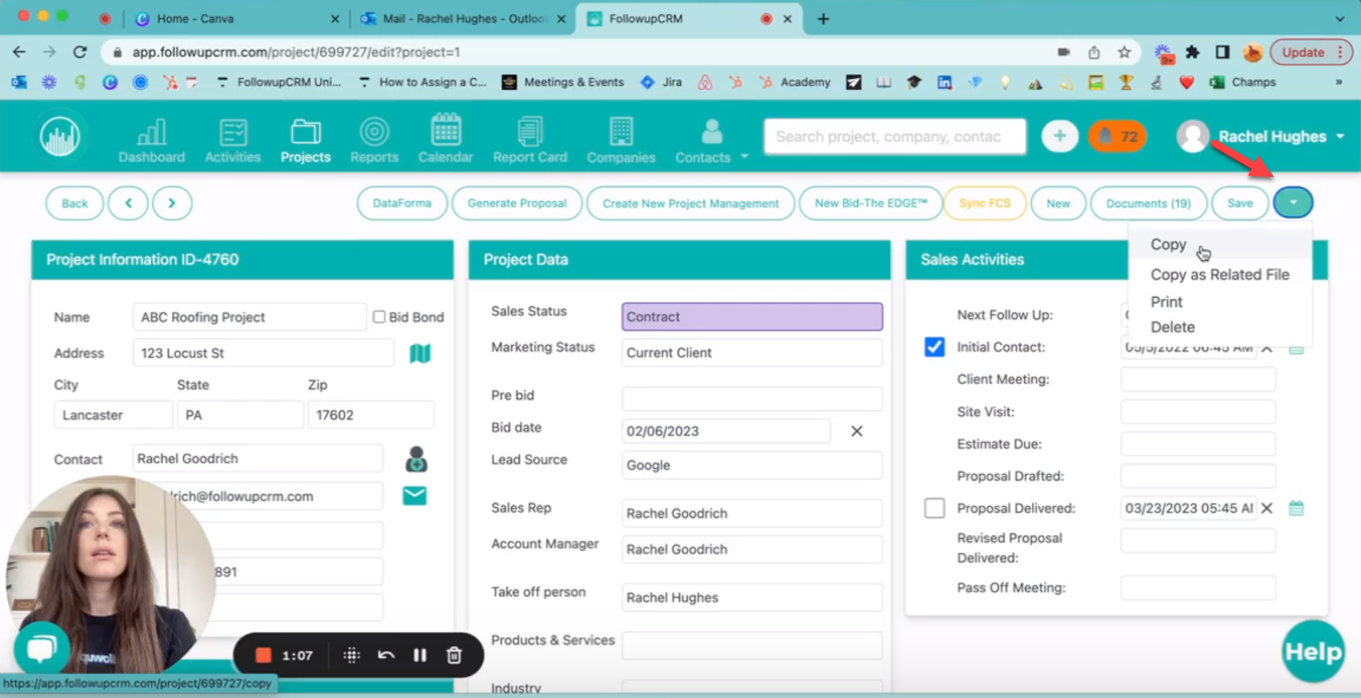This screenshot has width=1361, height=698.
Task: Go to Reports section
Action: click(x=374, y=140)
